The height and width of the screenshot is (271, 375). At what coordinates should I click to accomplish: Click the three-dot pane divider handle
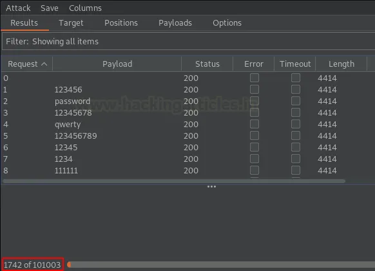(211, 187)
